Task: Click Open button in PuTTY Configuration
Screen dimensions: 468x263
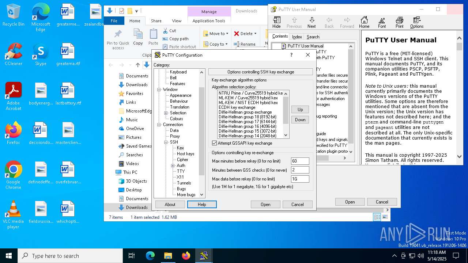Action: pos(265,205)
